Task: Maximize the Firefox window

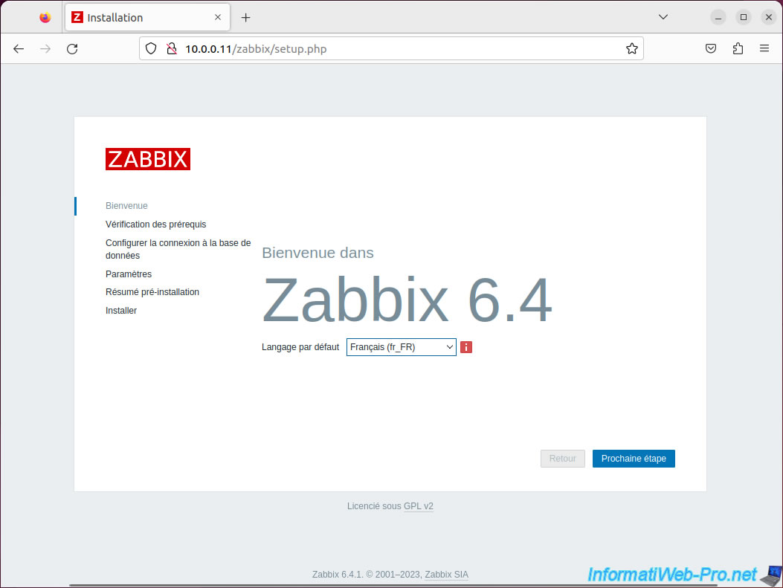Action: point(743,18)
